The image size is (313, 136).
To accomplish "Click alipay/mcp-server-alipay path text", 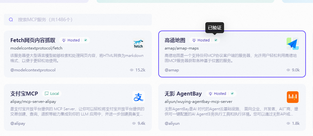I will tap(33, 102).
